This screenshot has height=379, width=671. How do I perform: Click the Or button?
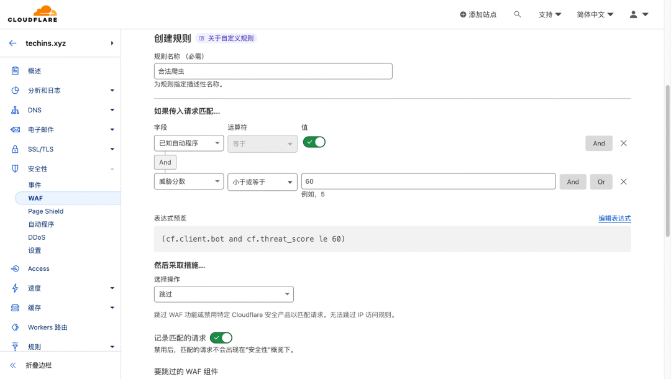(x=601, y=182)
